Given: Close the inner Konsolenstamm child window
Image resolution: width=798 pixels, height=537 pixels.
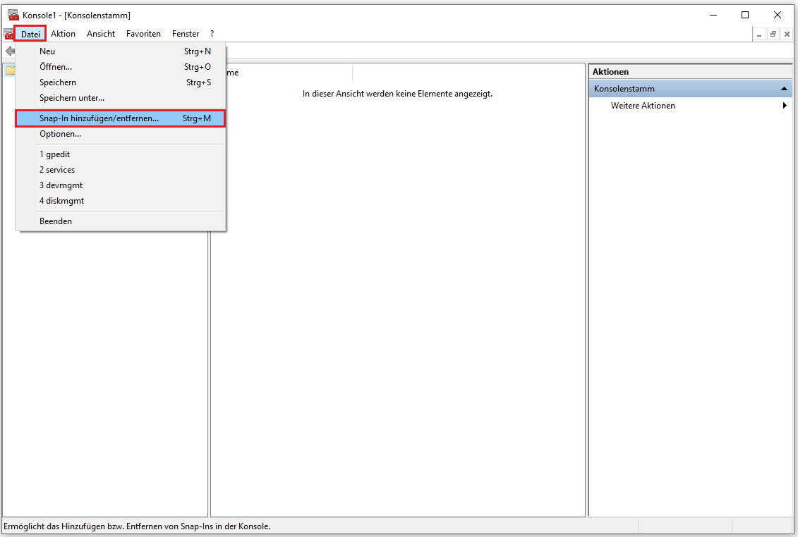Looking at the screenshot, I should pos(786,34).
